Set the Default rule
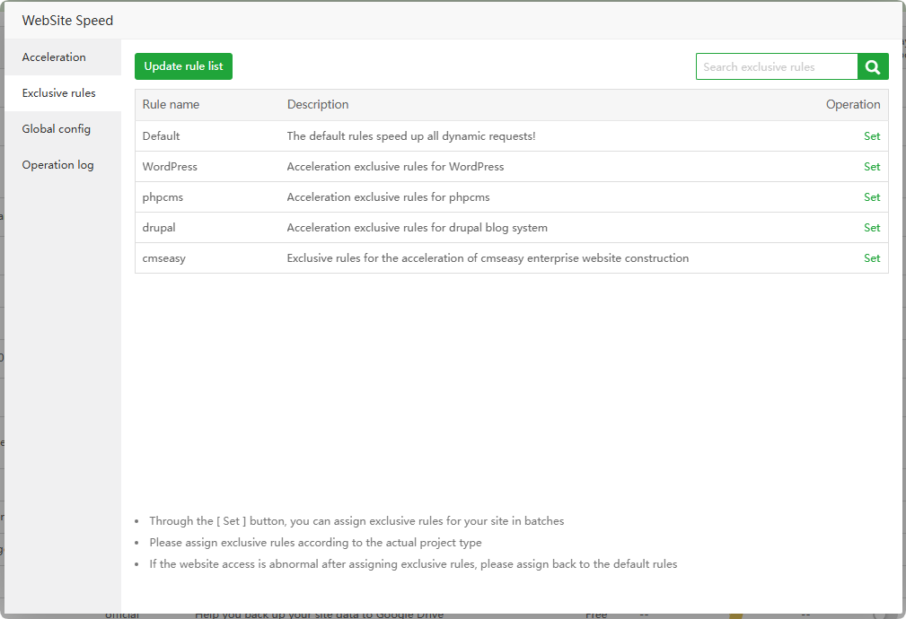906x619 pixels. [872, 136]
